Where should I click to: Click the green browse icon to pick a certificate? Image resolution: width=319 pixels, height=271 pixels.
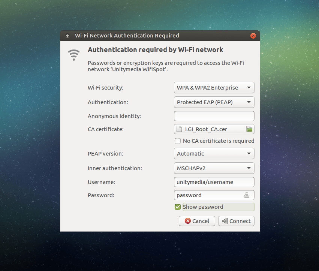click(x=249, y=129)
